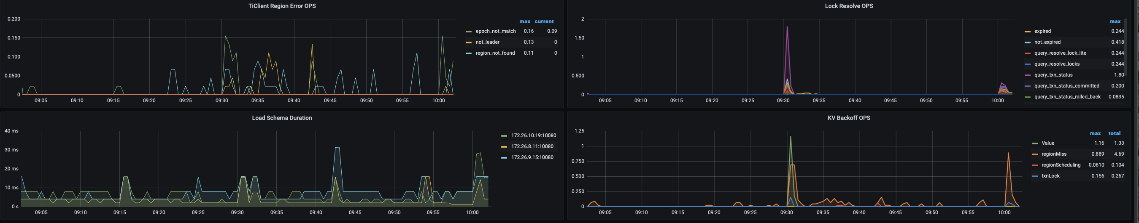The width and height of the screenshot is (1139, 223).
Task: Click the Lock Resolve OPS legend scrollbar
Action: pyautogui.click(x=1126, y=47)
